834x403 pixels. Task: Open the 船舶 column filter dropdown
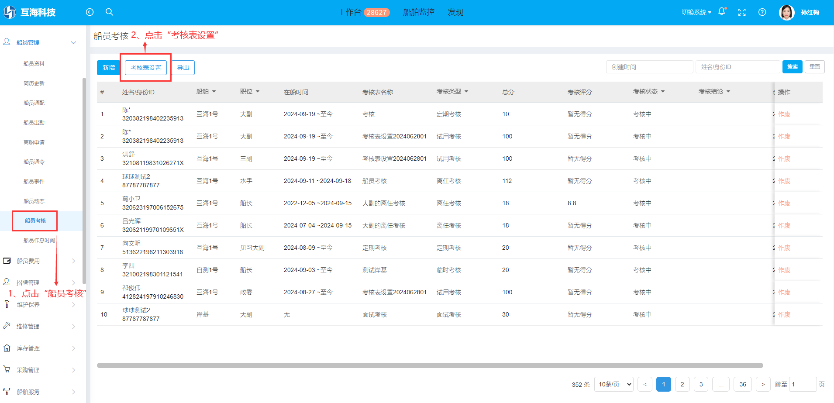214,92
